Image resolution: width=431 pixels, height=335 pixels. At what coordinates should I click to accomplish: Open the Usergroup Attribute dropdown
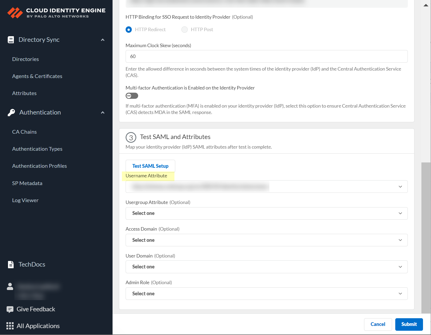[266, 213]
